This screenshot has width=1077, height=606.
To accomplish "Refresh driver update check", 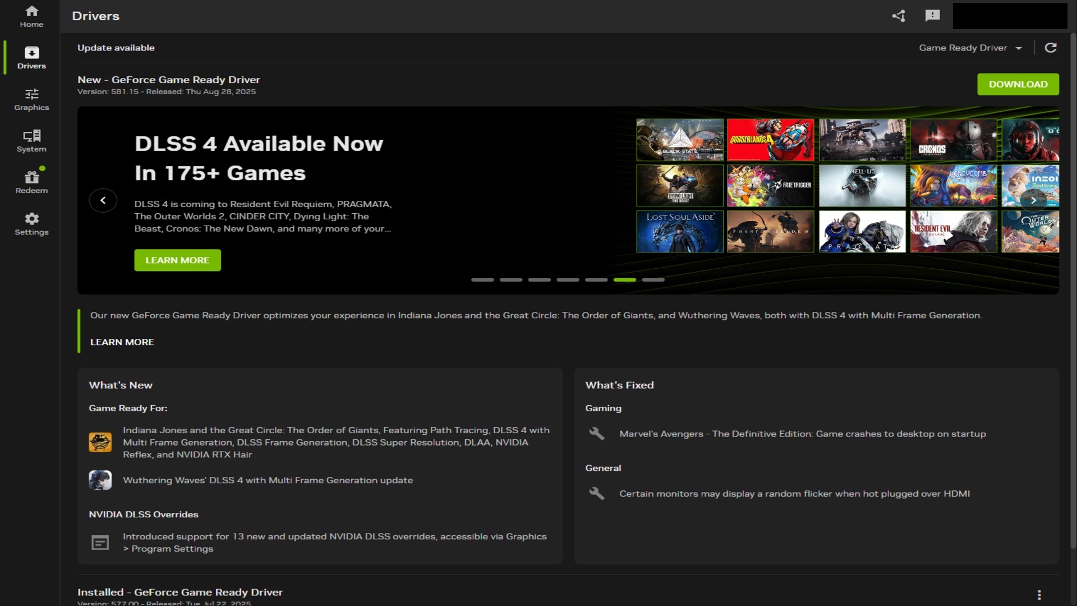I will 1051,48.
